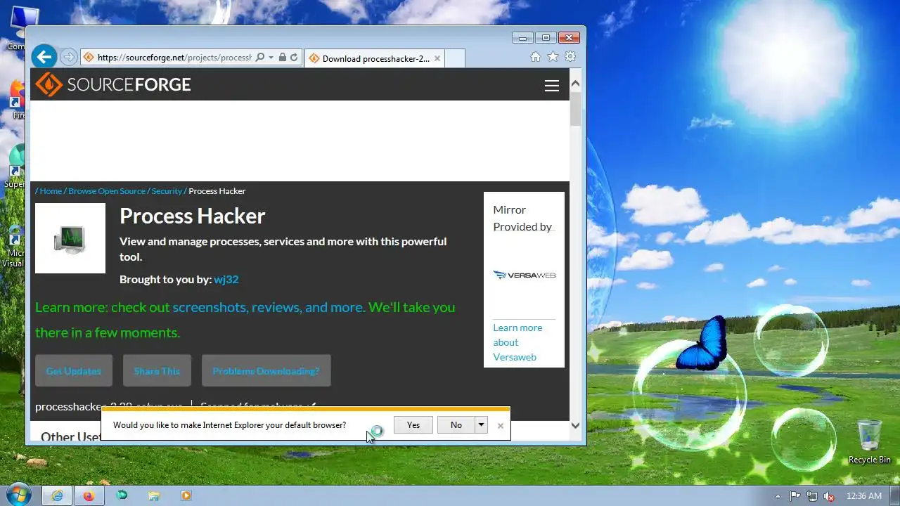Dismiss the default browser notification bar
The width and height of the screenshot is (900, 506).
501,425
